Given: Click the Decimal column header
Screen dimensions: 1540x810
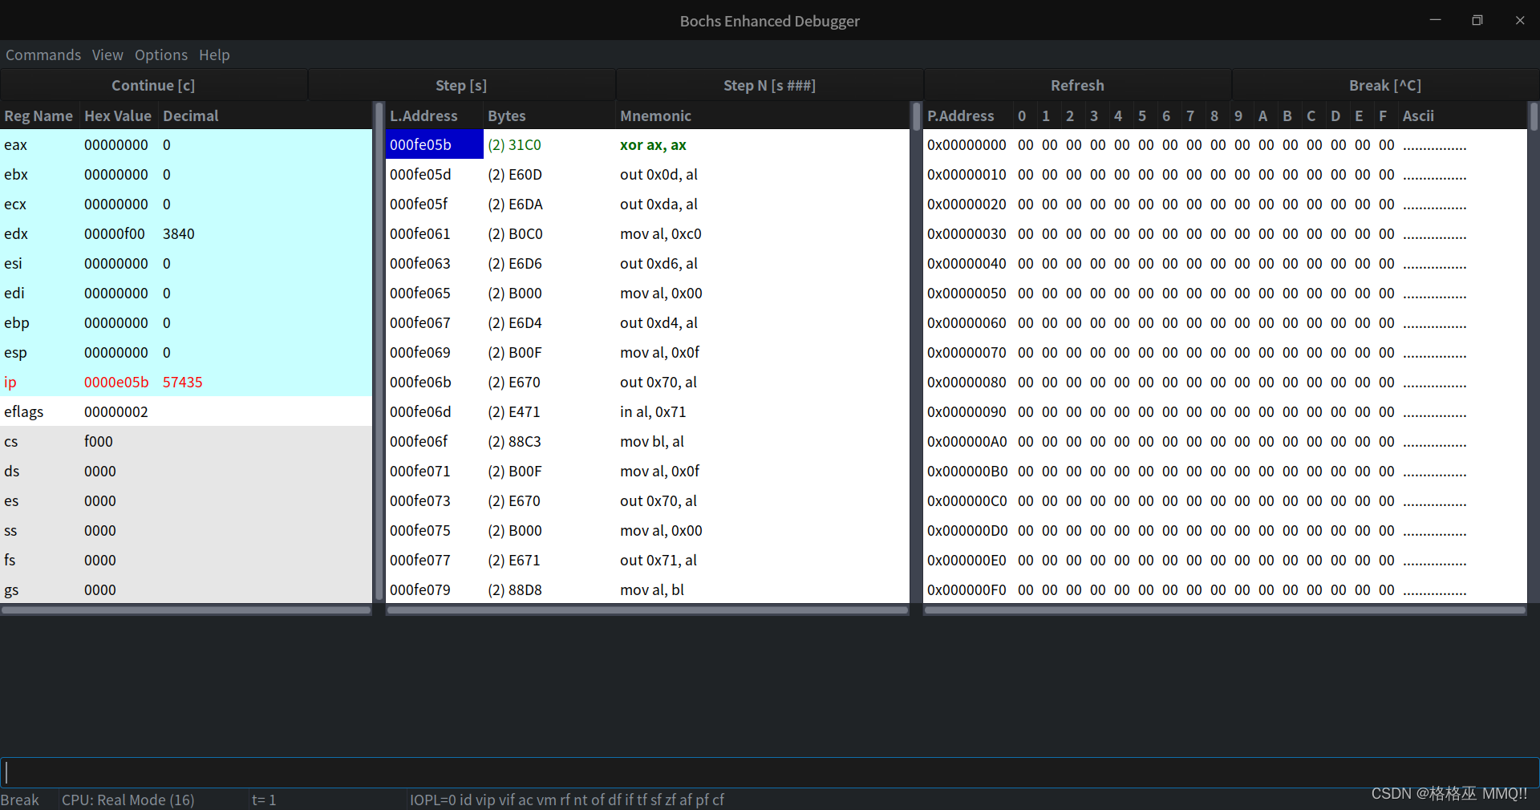Looking at the screenshot, I should pyautogui.click(x=265, y=115).
